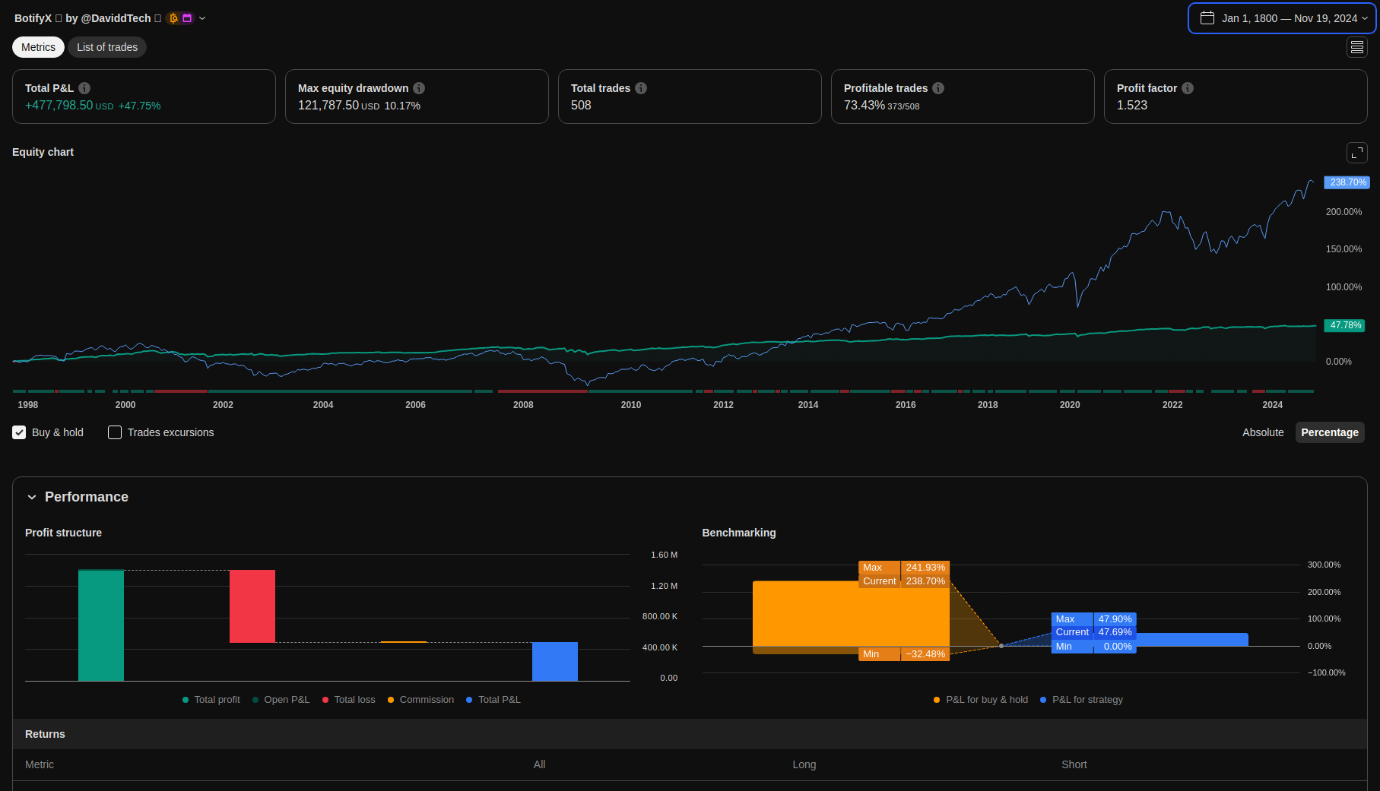Select the Metrics tab
1380x791 pixels.
[x=38, y=47]
